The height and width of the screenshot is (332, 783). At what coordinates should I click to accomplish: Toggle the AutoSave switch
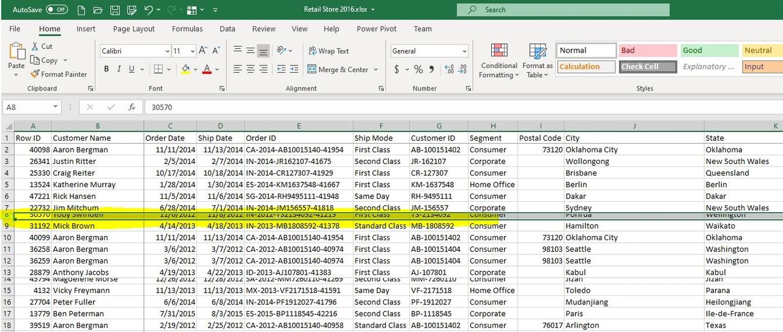click(x=57, y=10)
